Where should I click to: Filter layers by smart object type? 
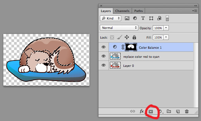tap(159, 18)
